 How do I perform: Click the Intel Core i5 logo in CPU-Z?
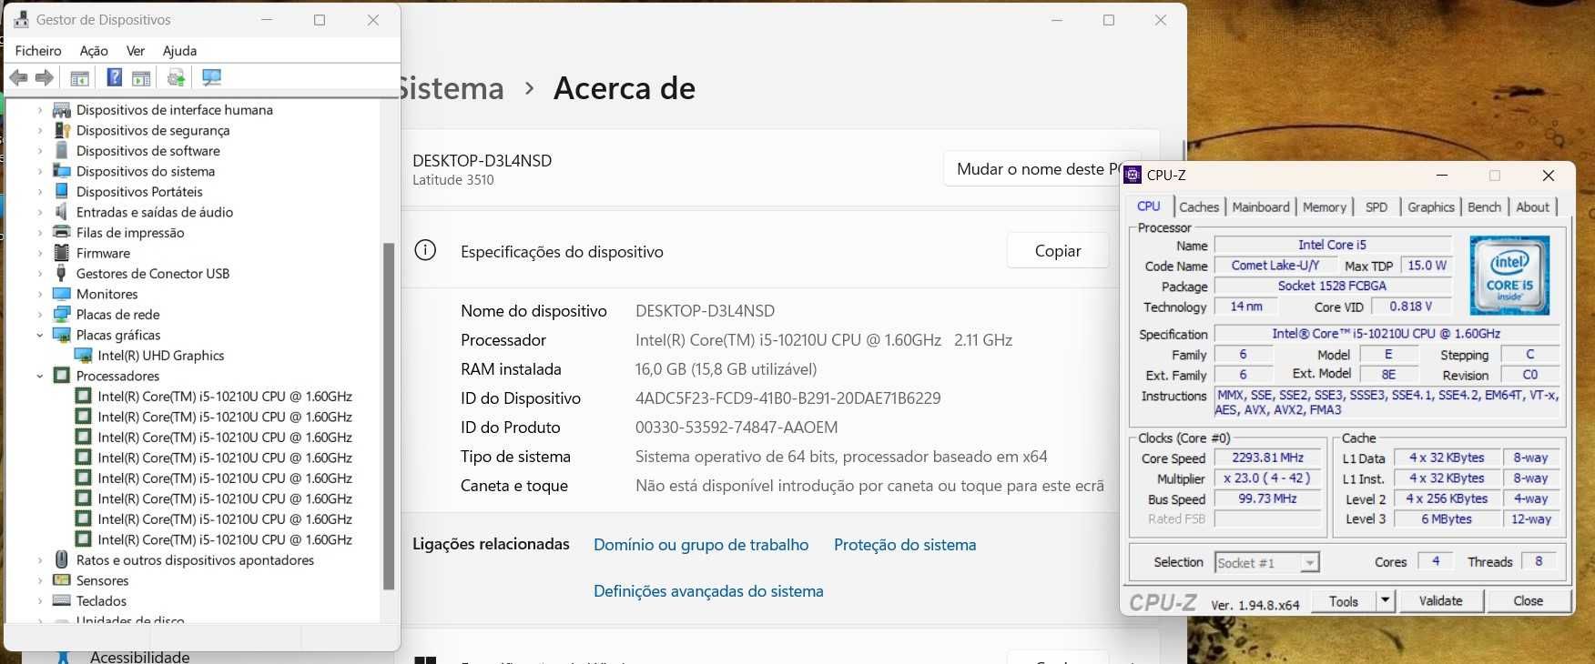1509,275
